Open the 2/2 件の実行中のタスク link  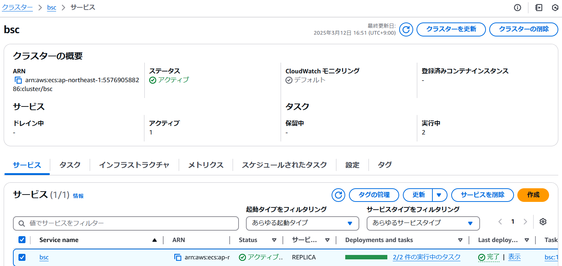coord(427,257)
